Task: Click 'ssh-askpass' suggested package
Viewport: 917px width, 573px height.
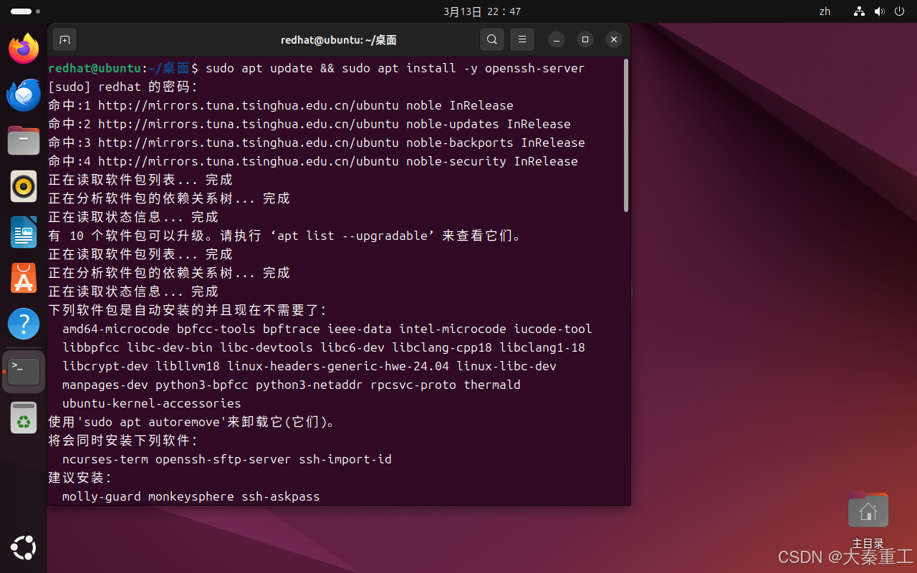Action: (281, 496)
